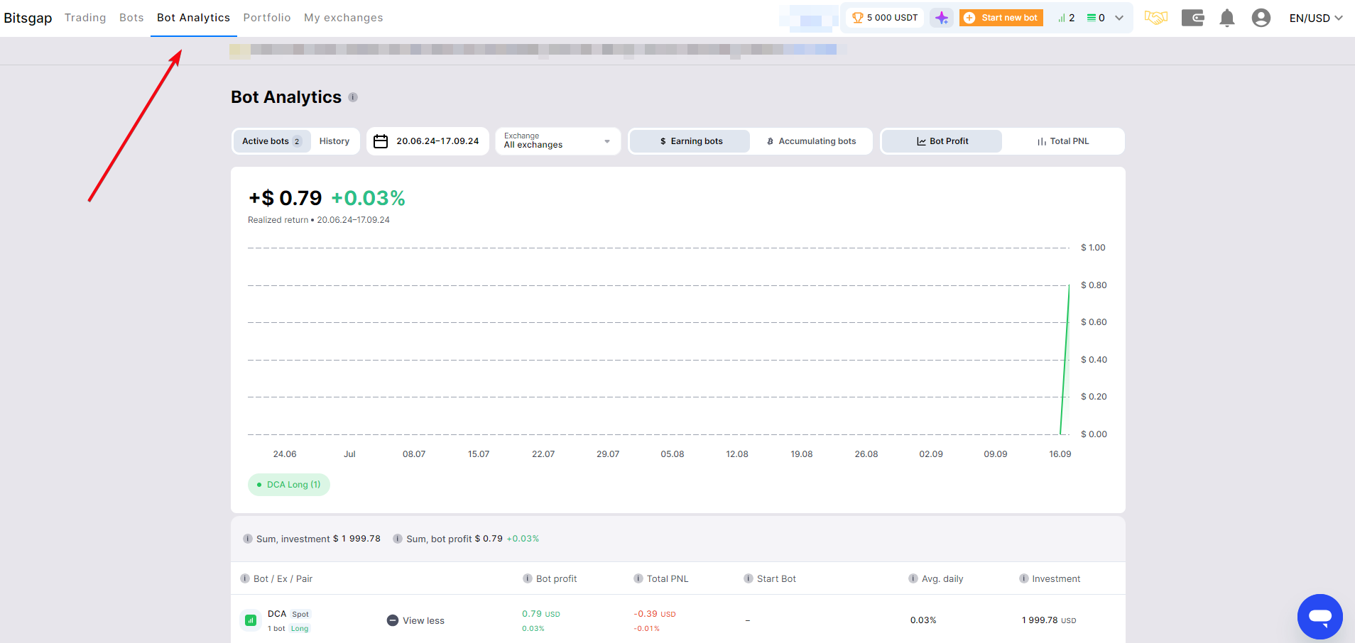This screenshot has height=643, width=1355.
Task: Click the 1 999.78 USD investment value
Action: [1049, 620]
